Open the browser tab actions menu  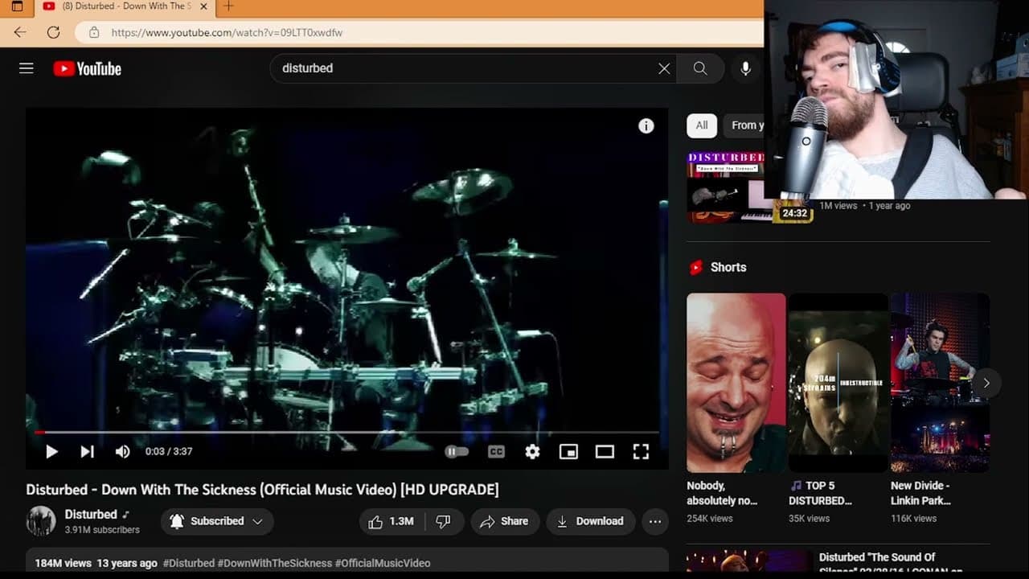coord(17,6)
